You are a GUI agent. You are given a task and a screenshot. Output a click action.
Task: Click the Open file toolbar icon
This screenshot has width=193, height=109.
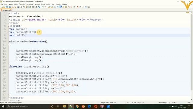point(4,7)
